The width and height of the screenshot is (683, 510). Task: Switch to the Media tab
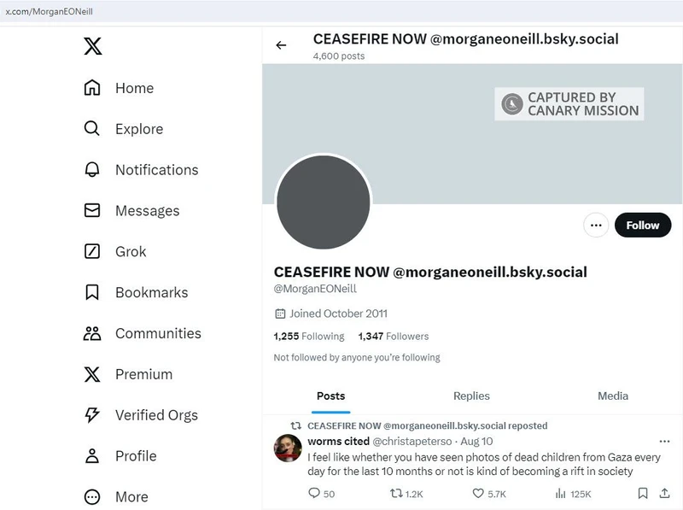coord(613,396)
